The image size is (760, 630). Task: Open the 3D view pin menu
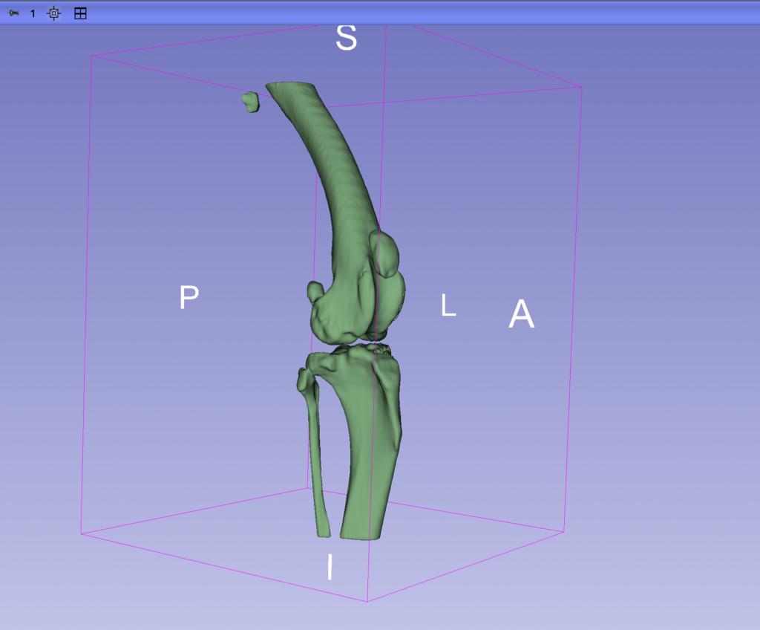click(x=13, y=13)
